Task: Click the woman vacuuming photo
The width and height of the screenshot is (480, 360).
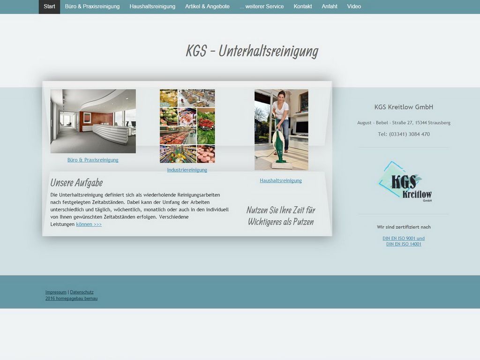Action: pyautogui.click(x=281, y=130)
